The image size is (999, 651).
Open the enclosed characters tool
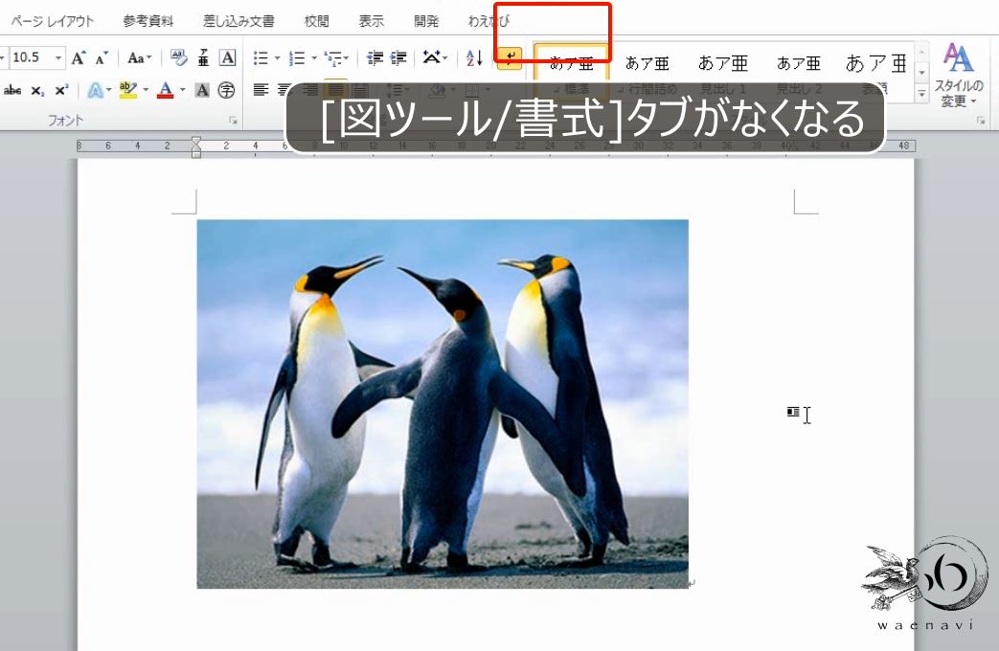tap(226, 90)
